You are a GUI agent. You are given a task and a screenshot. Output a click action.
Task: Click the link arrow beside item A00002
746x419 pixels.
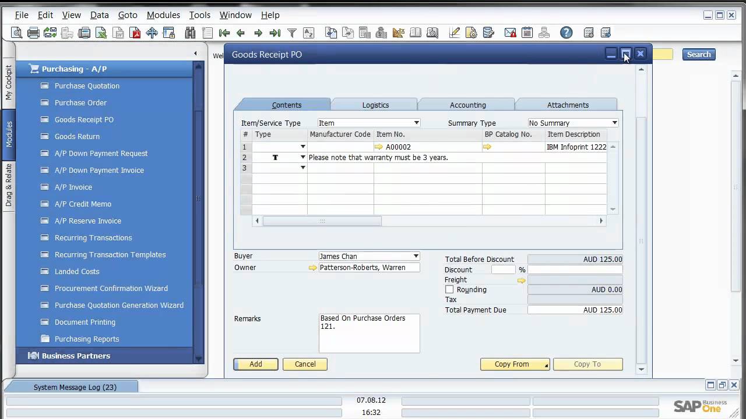(378, 147)
